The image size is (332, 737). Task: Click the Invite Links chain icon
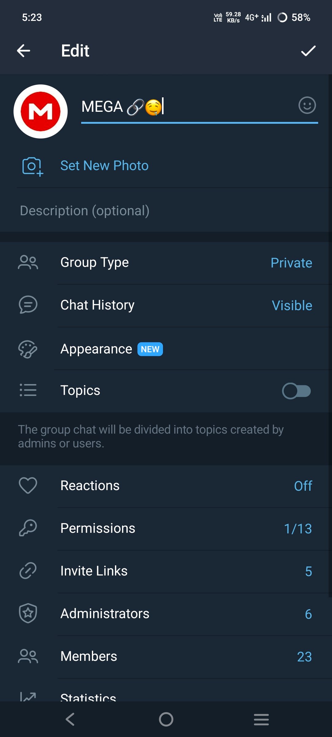[x=28, y=571]
